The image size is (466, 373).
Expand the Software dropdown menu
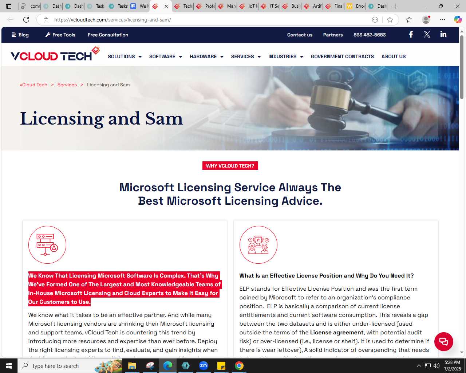pos(166,56)
